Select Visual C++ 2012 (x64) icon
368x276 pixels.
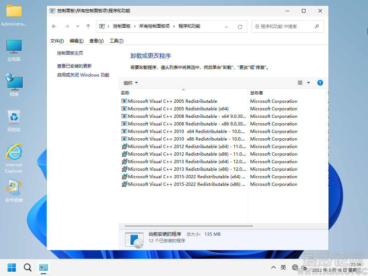(x=124, y=147)
